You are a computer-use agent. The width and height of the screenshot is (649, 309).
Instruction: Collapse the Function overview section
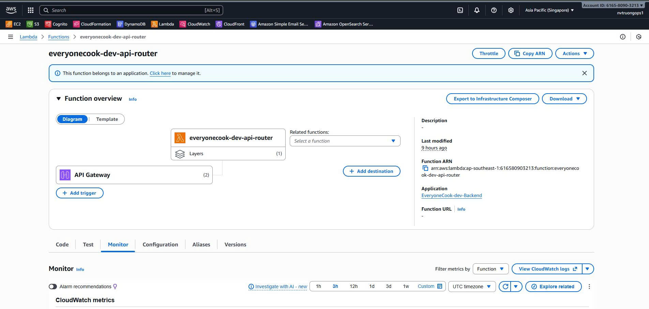point(59,99)
